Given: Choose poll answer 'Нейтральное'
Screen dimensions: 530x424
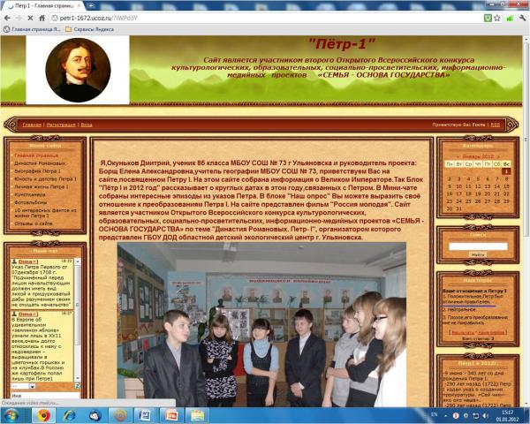Looking at the screenshot, I should coord(459,309).
